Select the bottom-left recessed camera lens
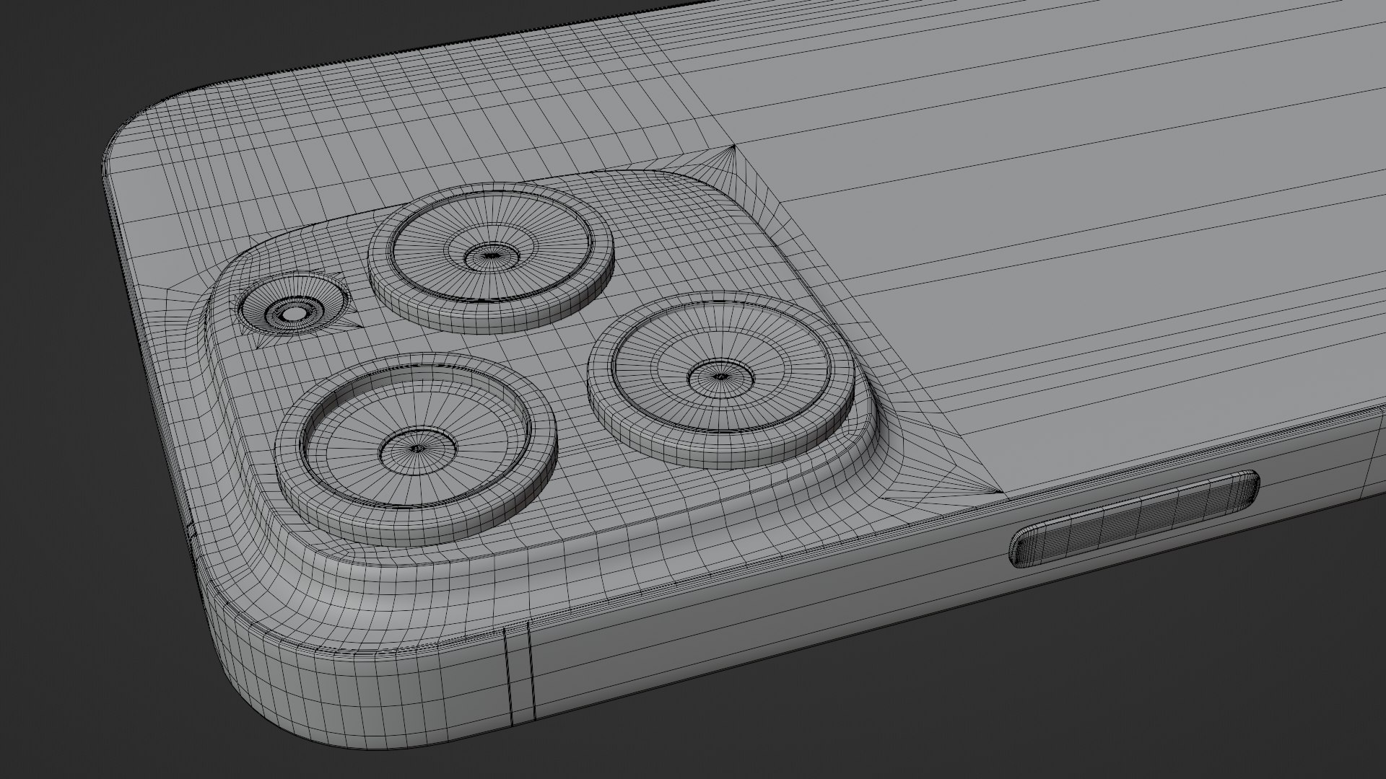Viewport: 1386px width, 779px height. 417,449
